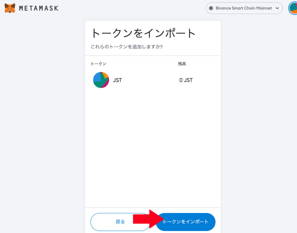Click the トークンをインポート page heading
This screenshot has height=233, width=297.
coord(143,33)
